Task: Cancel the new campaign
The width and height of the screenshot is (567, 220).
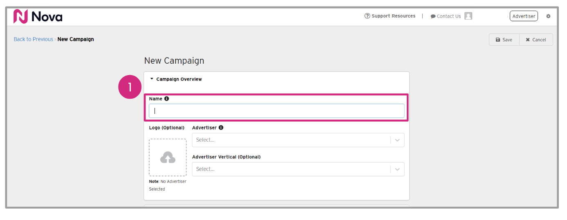Action: (536, 40)
